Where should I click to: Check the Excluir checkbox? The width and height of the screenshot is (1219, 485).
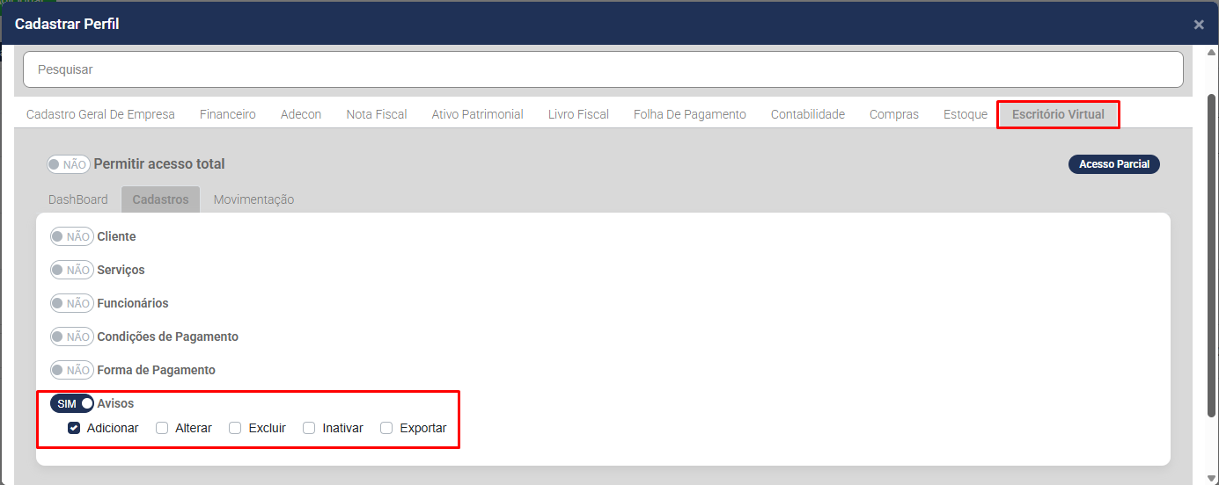pyautogui.click(x=235, y=428)
